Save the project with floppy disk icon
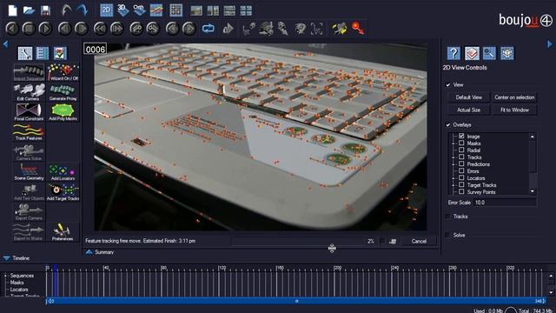This screenshot has width=556, height=313. 45,10
